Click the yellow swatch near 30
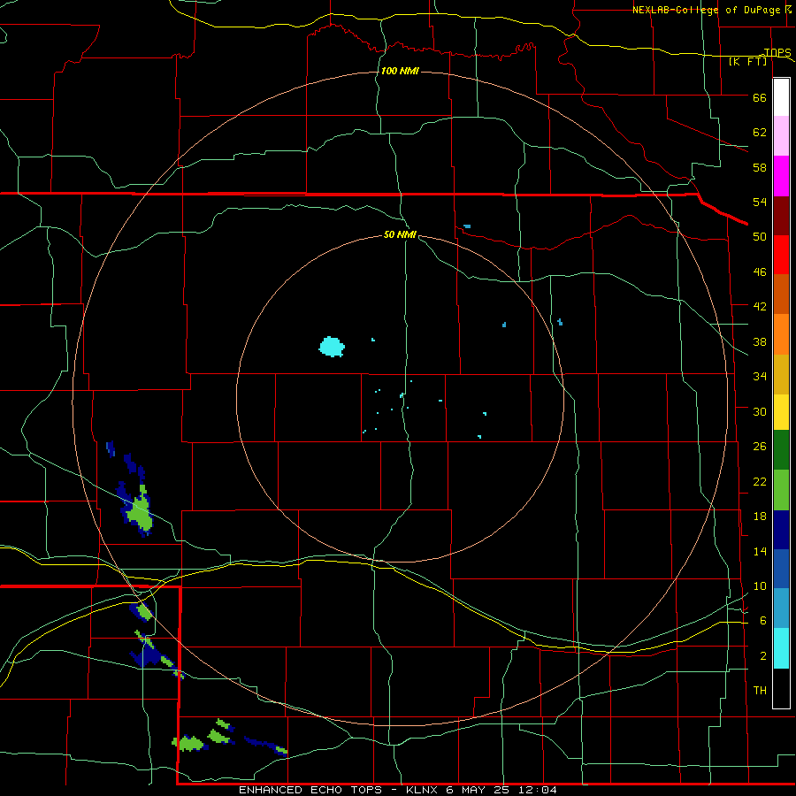 (781, 411)
